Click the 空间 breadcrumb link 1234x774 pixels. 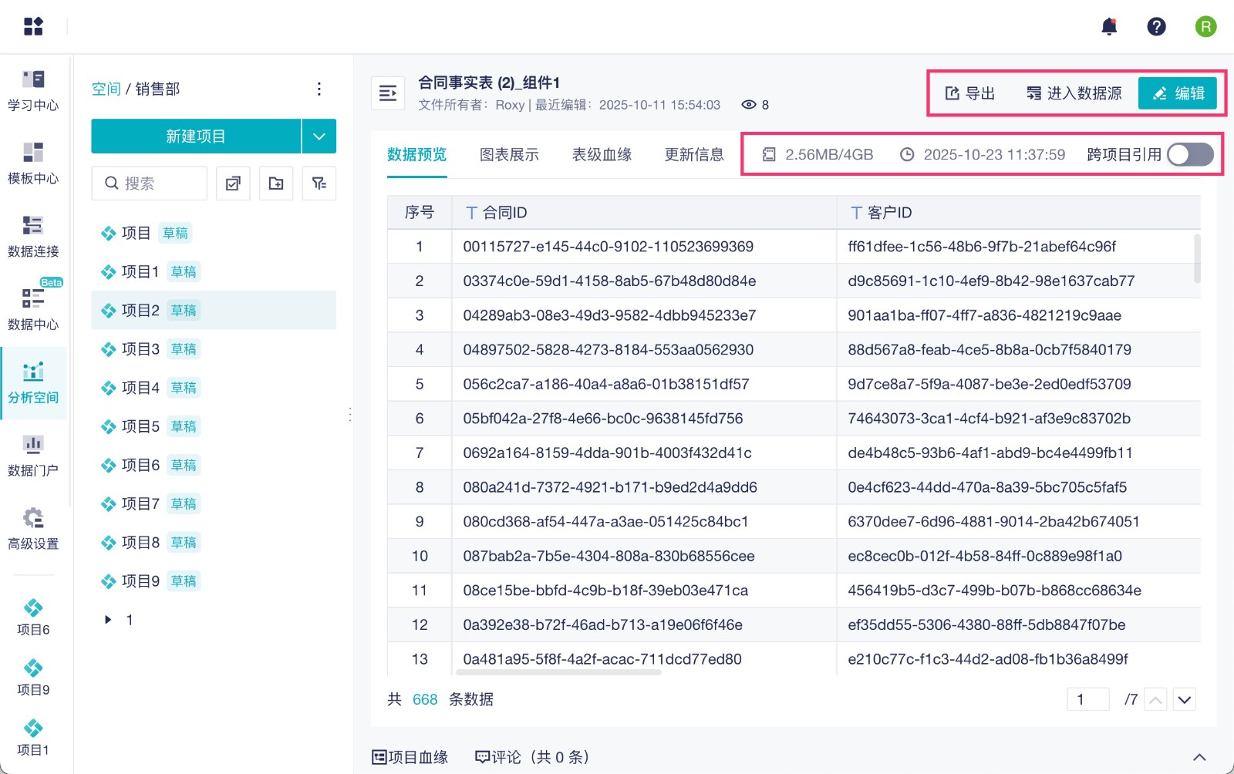tap(106, 89)
